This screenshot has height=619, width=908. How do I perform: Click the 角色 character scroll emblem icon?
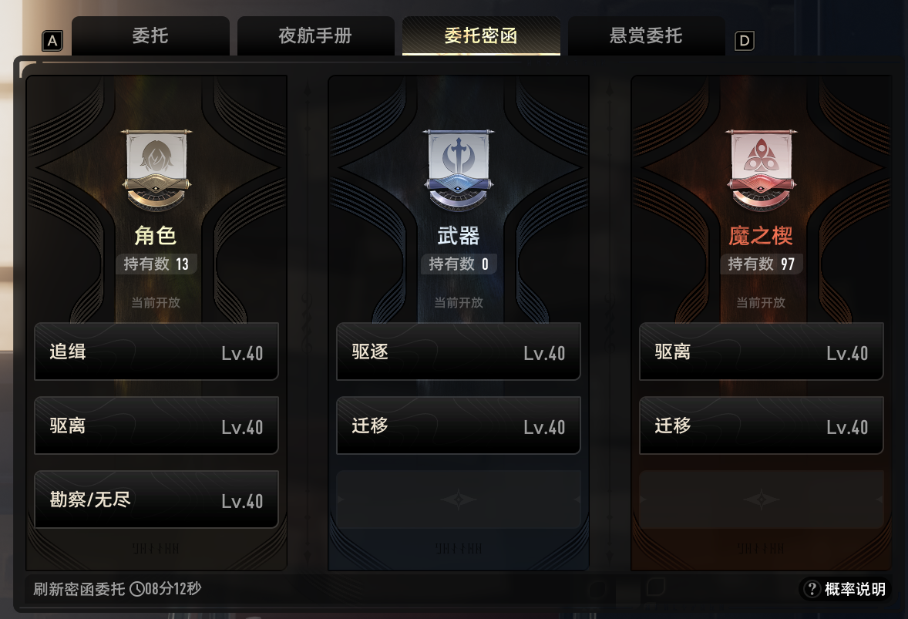(156, 170)
